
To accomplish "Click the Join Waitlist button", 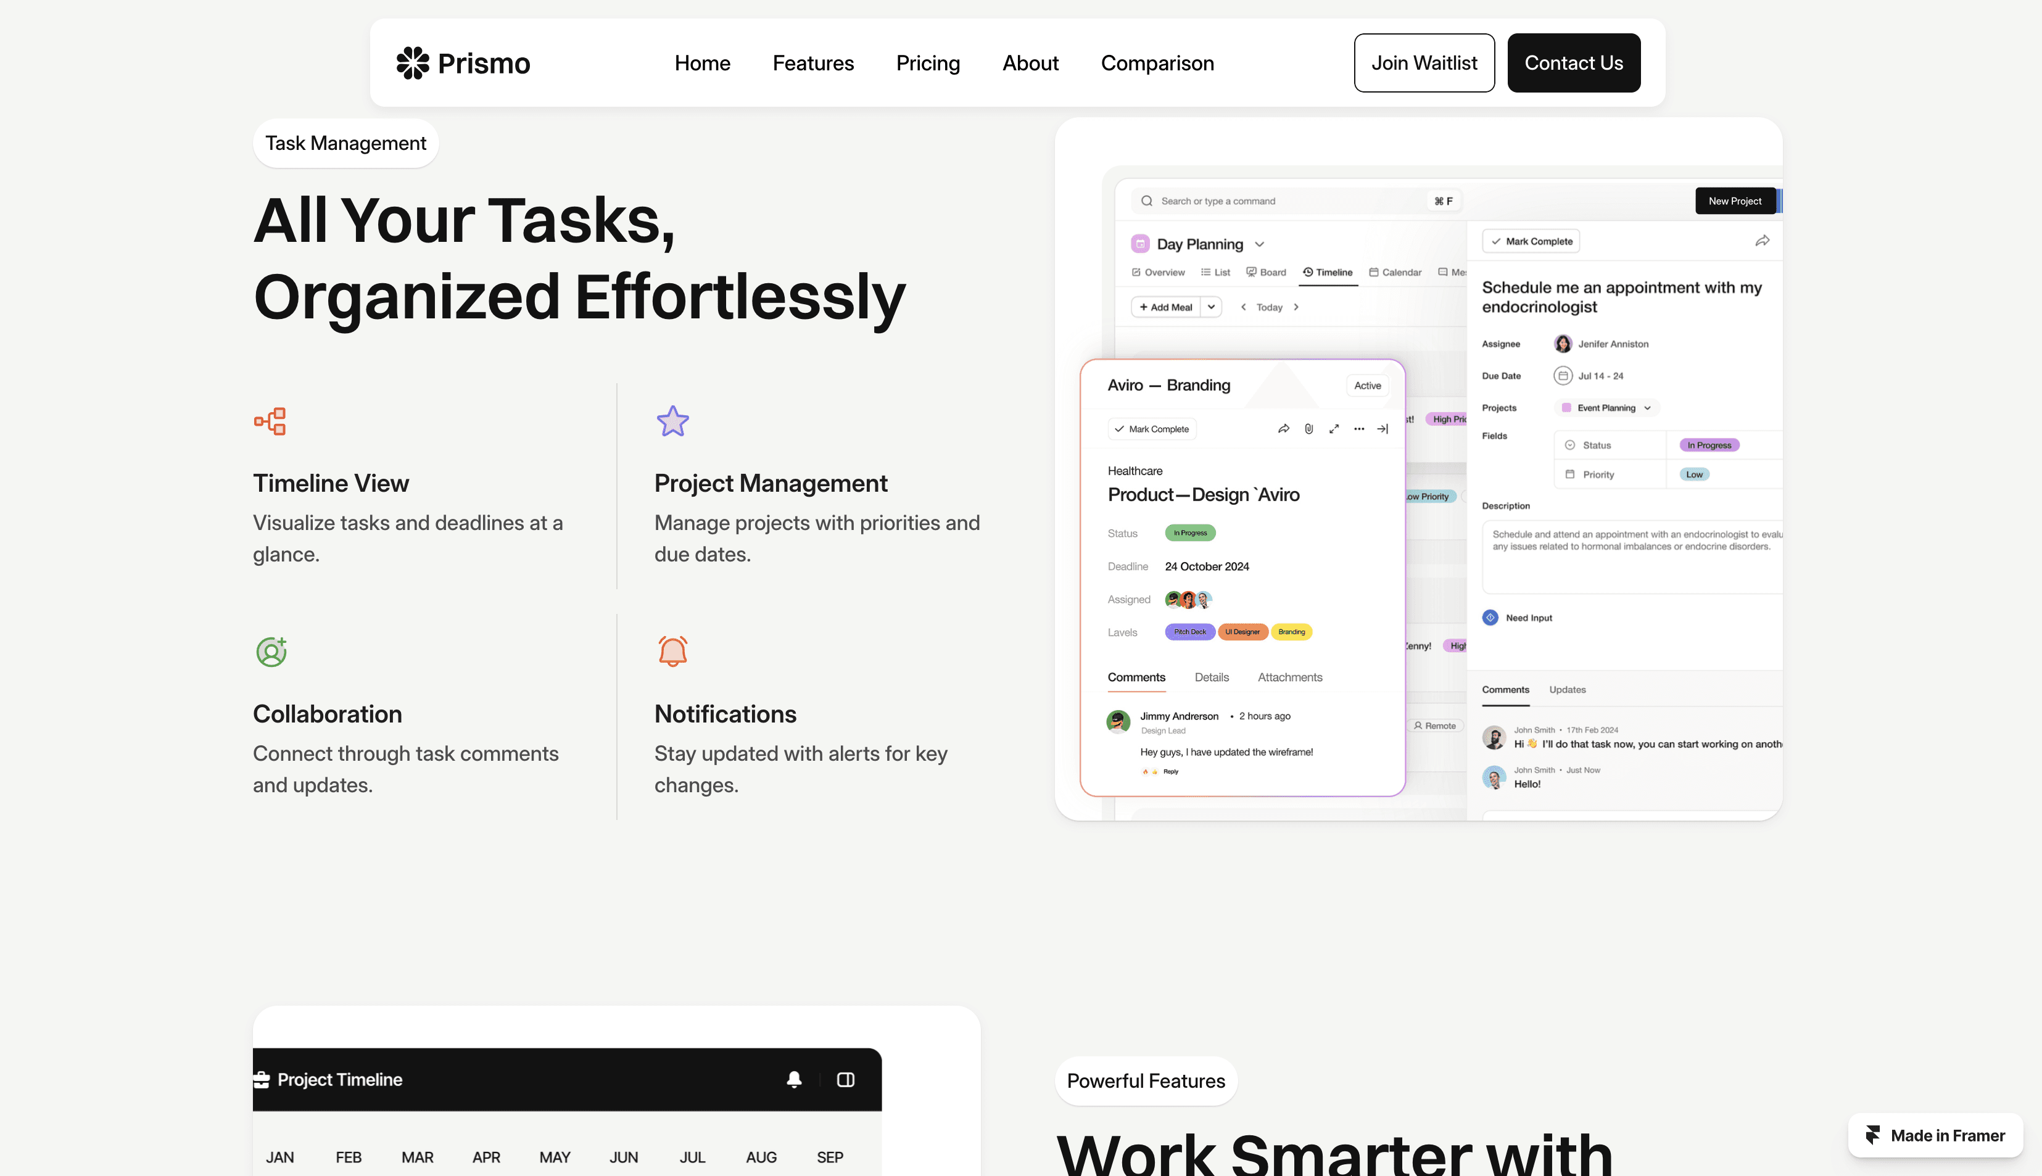I will click(1423, 63).
